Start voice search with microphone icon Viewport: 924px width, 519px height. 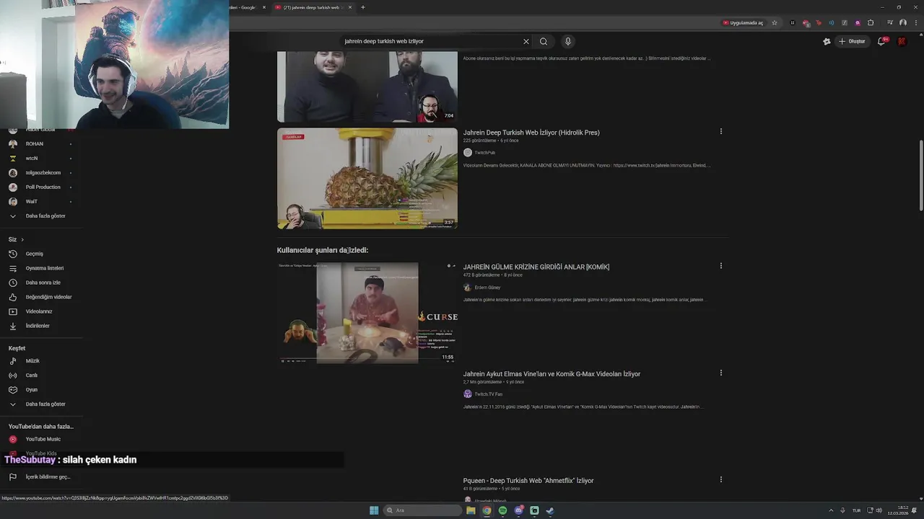(x=568, y=41)
